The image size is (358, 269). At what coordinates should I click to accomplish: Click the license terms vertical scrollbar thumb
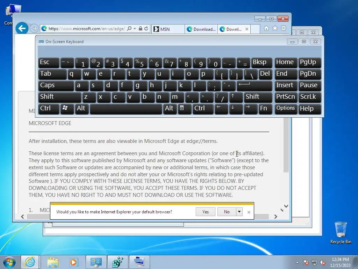[x=286, y=145]
